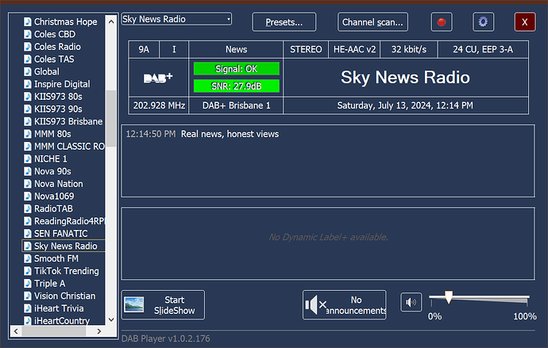Select TikTok Trending station
548x348 pixels.
66,271
